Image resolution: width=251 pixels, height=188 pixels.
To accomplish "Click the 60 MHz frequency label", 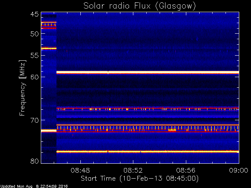I will point(35,77).
